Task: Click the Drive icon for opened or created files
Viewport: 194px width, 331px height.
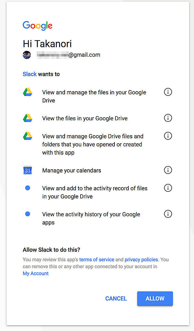Action: coord(27,136)
